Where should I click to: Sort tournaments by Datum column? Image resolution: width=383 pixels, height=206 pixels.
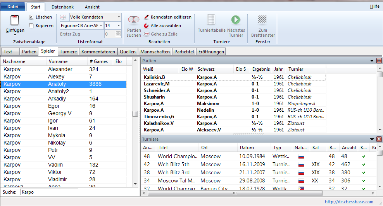pos(254,148)
